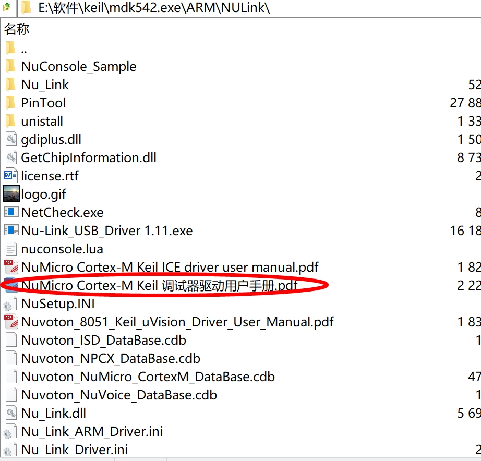This screenshot has height=461, width=481.
Task: Click the Nu-Link_USB_Driver 1.11.exe icon
Action: 11,231
